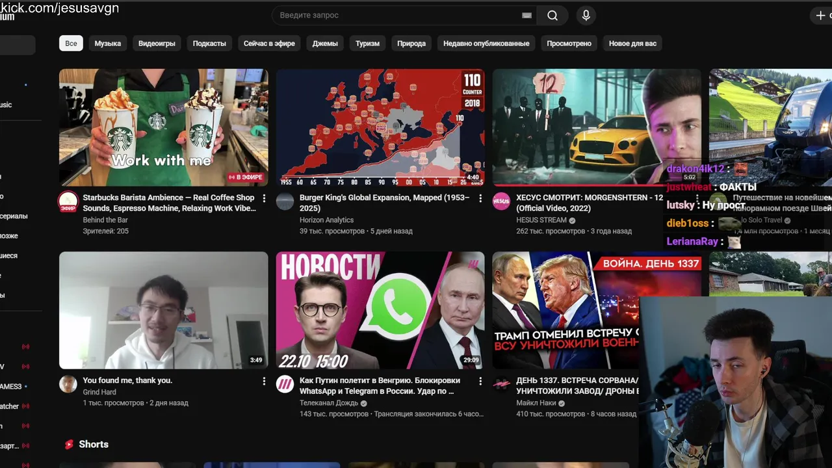
Task: Select the "Недавно опубликованные" filter chip
Action: (x=486, y=44)
